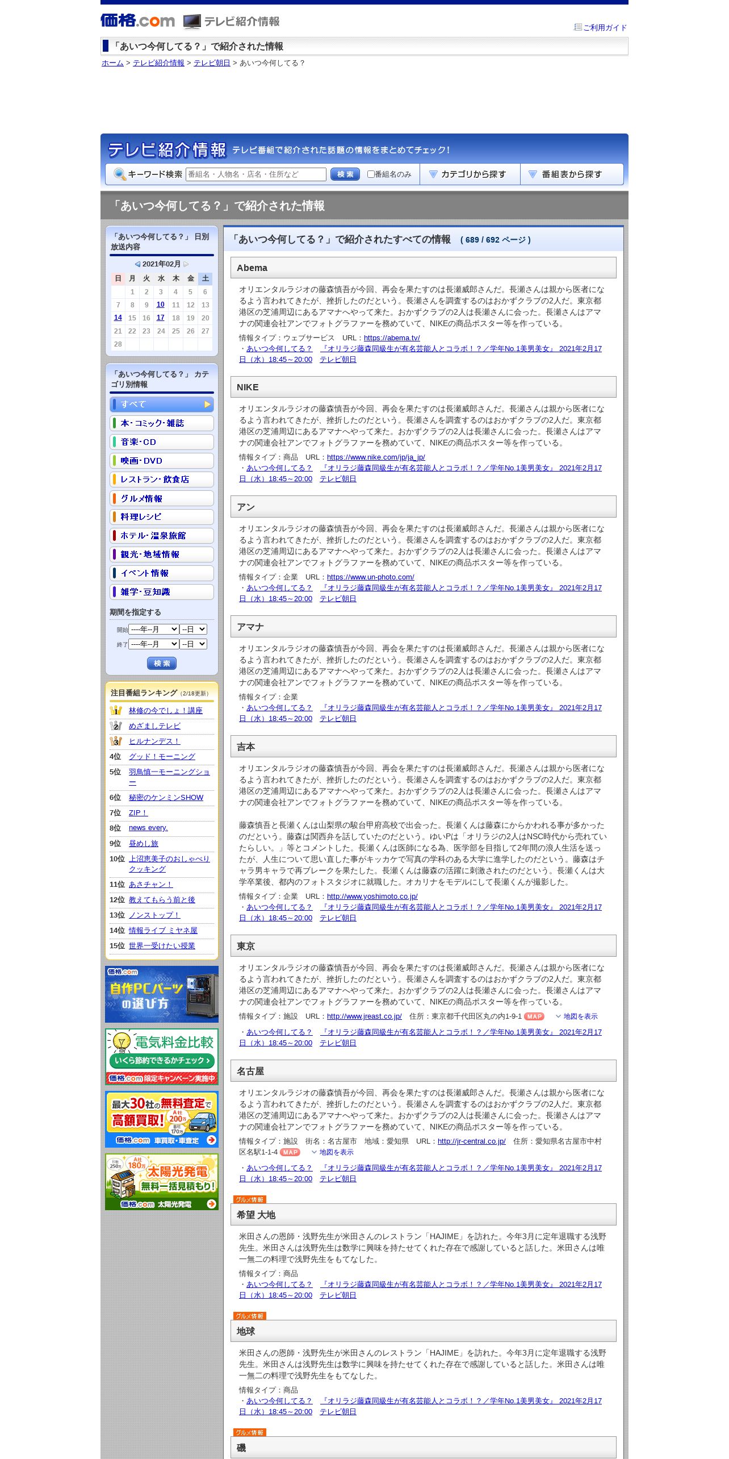The image size is (729, 1459).
Task: Open the 音楽・CD category
Action: coord(162,441)
